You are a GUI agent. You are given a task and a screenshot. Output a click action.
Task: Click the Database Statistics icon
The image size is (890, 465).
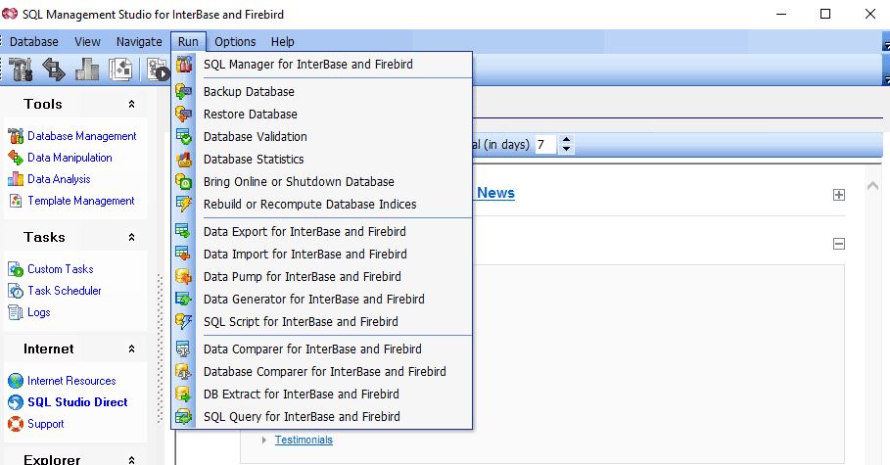183,160
